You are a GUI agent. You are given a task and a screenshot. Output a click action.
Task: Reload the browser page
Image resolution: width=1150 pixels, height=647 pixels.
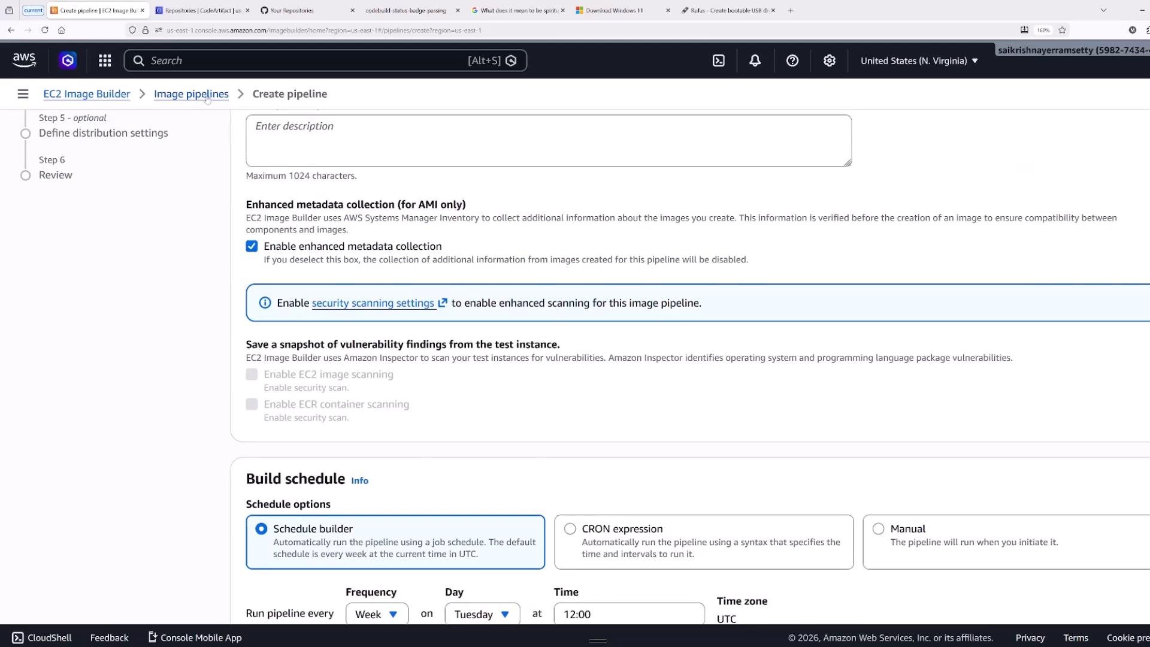44,30
